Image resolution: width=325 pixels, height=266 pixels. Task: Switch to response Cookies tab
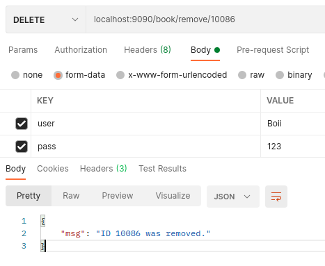[x=53, y=169]
